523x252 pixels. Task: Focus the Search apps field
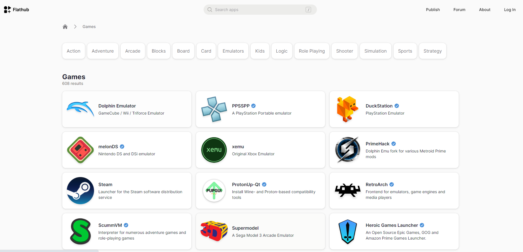[x=260, y=10]
